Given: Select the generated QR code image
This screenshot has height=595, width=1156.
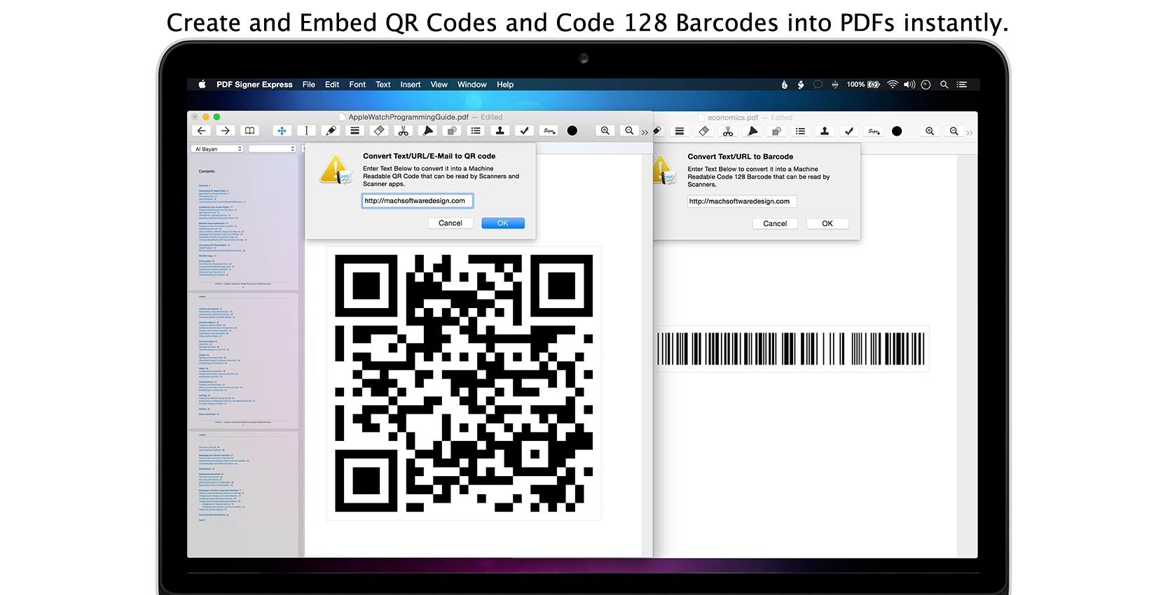Looking at the screenshot, I should [464, 383].
